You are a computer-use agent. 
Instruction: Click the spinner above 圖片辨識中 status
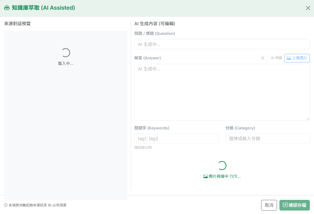point(222,165)
